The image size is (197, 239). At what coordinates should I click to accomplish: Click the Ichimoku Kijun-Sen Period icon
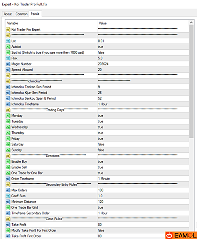[8, 93]
